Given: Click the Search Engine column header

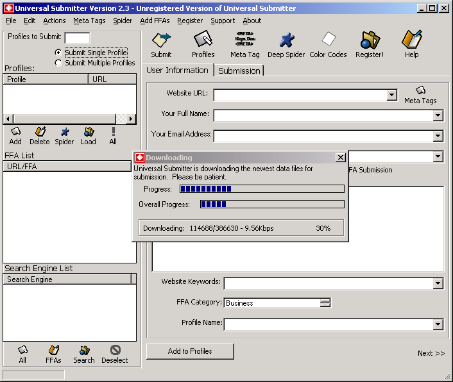Looking at the screenshot, I should click(x=67, y=279).
